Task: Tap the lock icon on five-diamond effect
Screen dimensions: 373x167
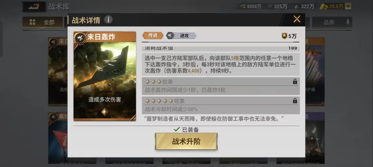Action: [295, 101]
